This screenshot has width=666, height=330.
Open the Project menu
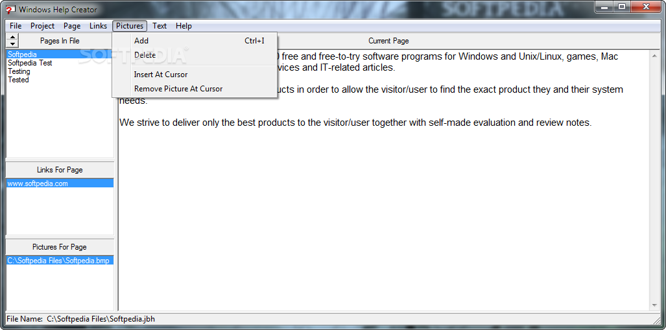point(42,26)
